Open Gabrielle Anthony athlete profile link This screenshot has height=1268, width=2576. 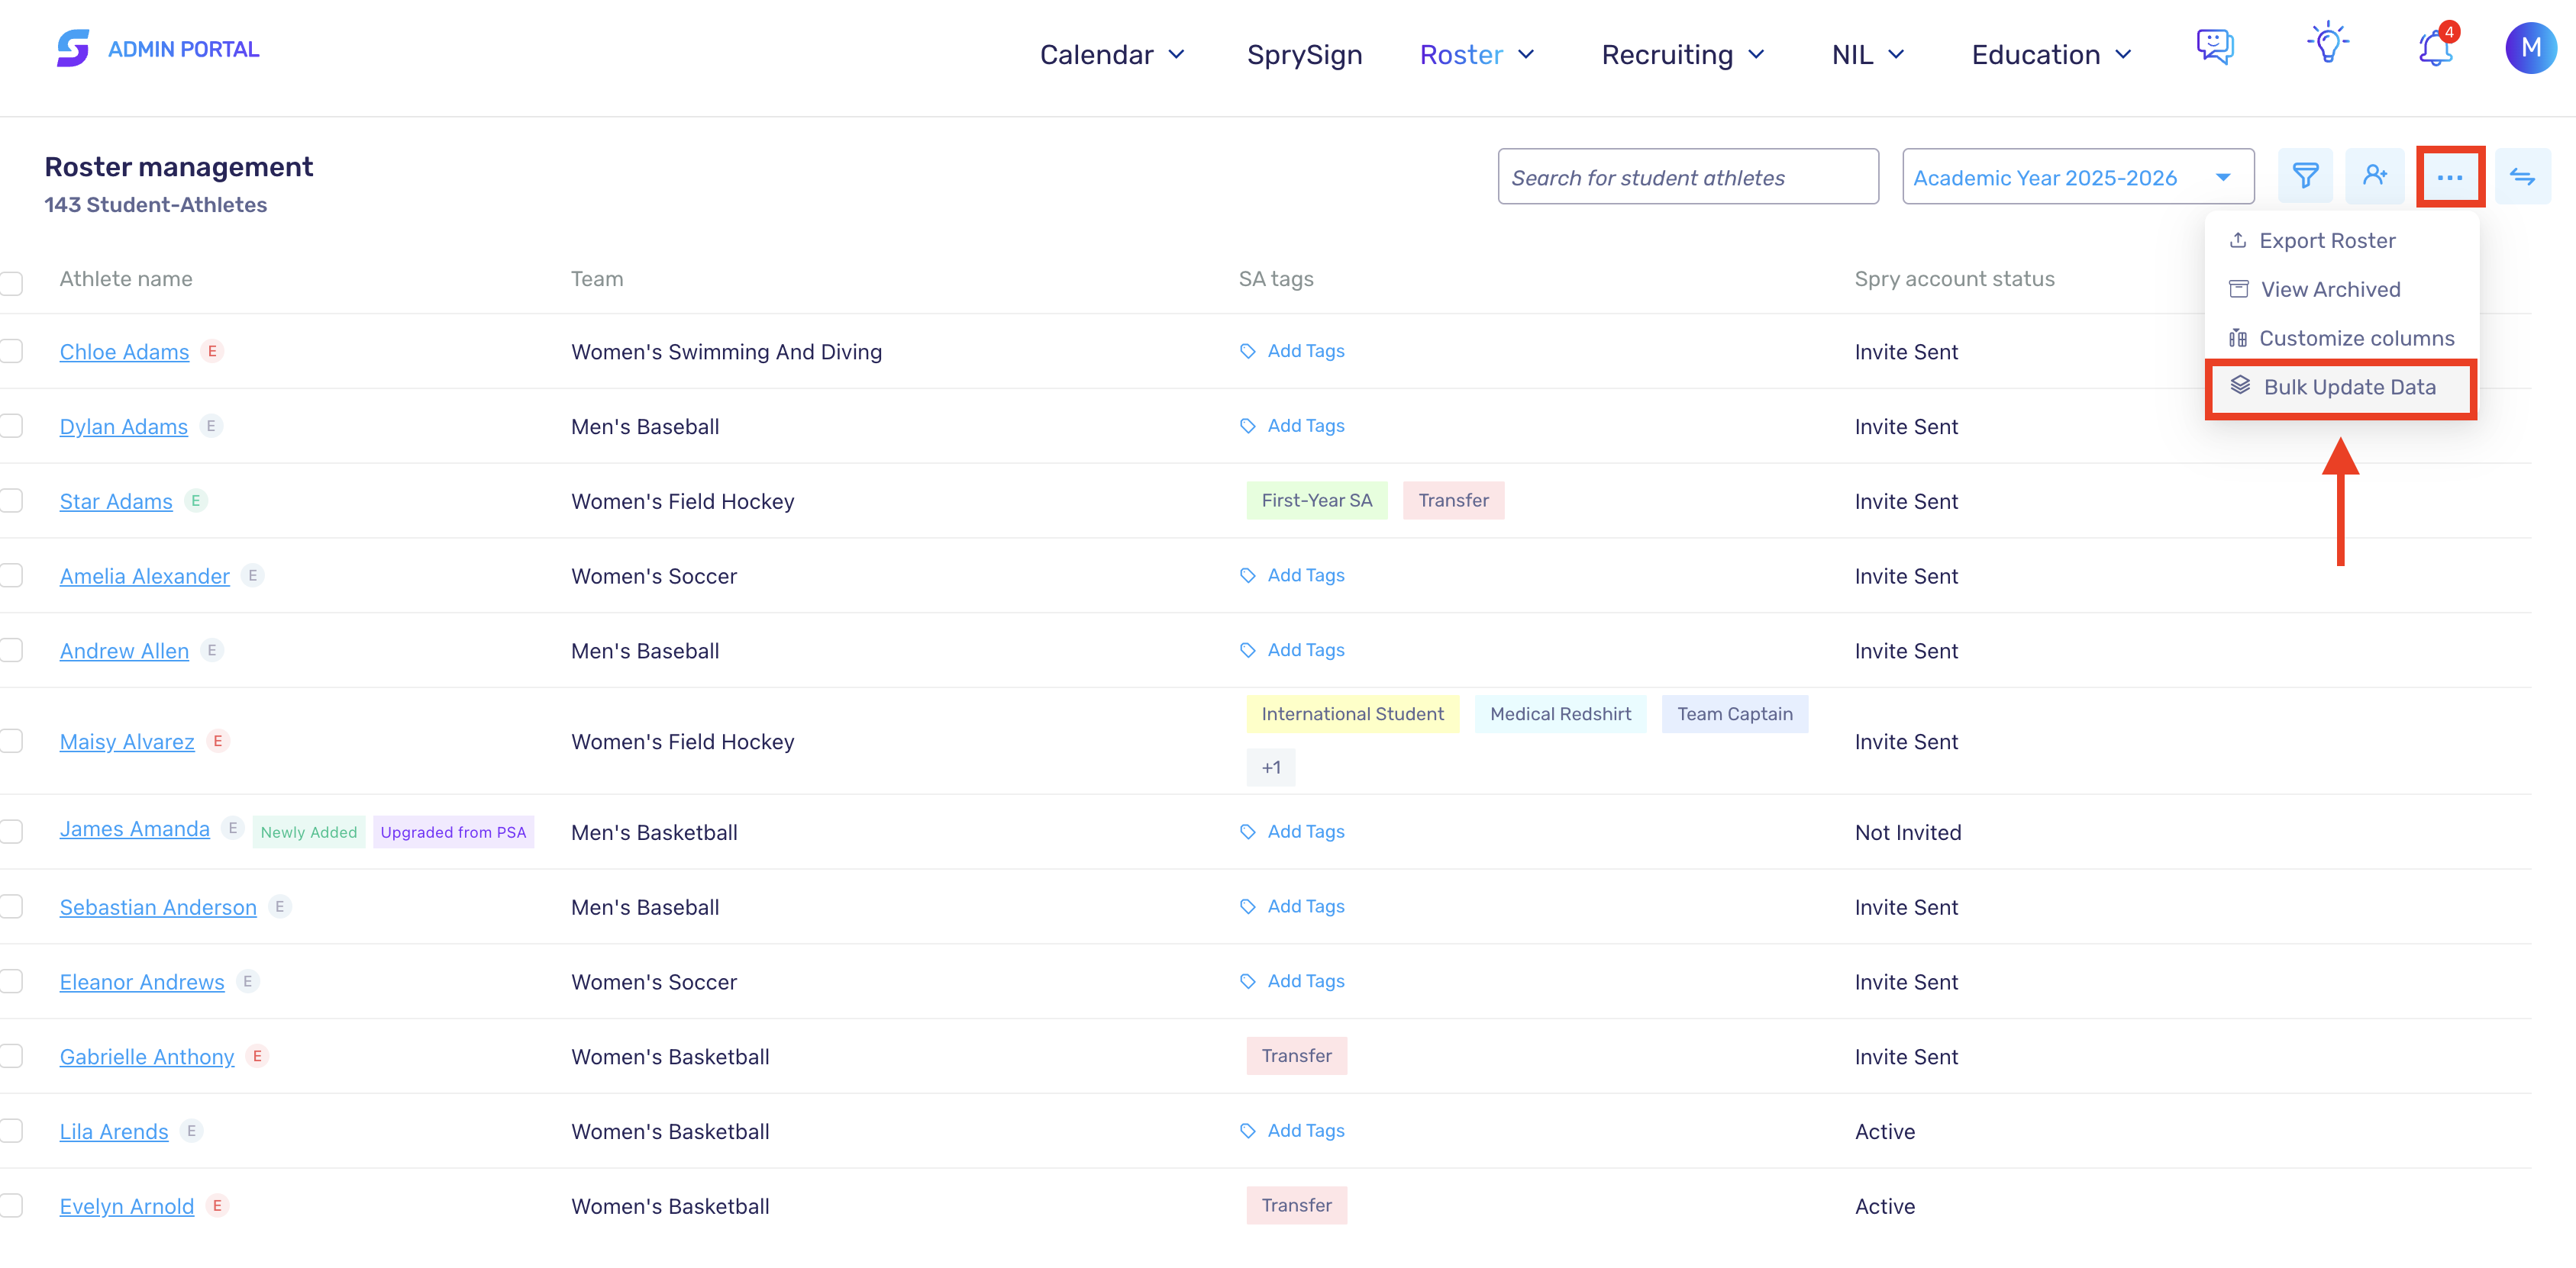pos(147,1056)
